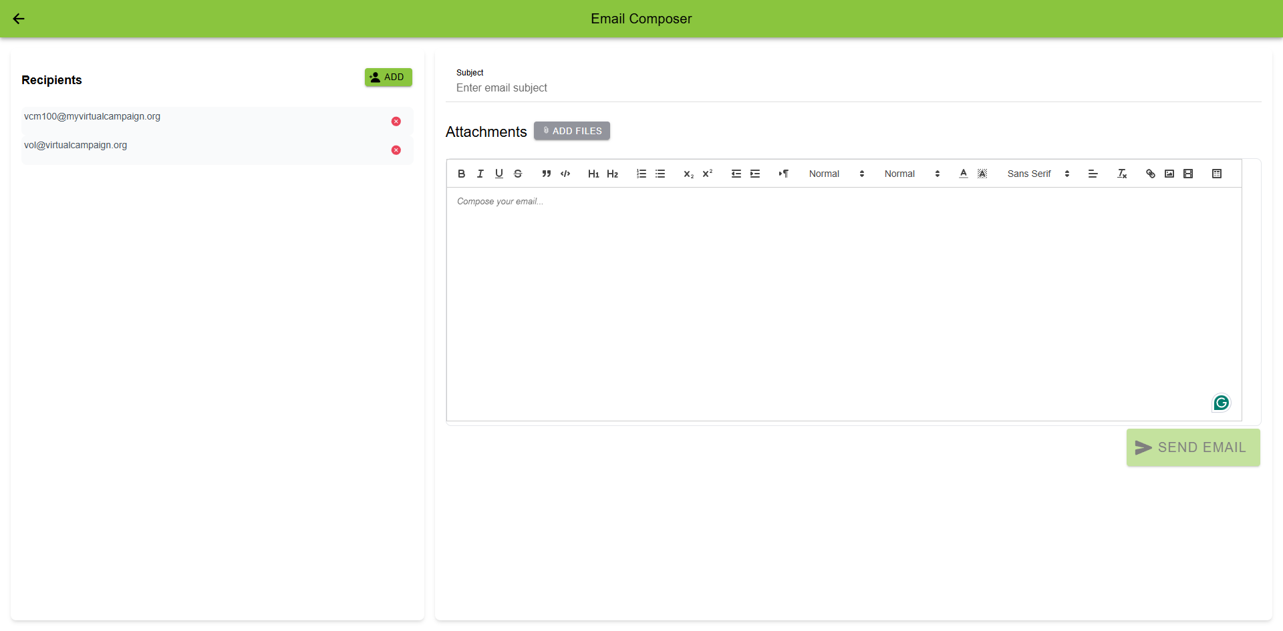Open the text color picker

click(963, 173)
